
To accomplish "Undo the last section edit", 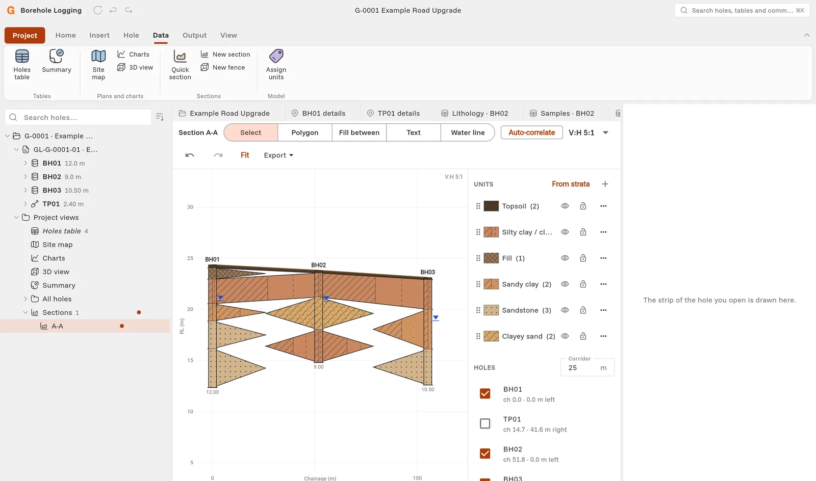I will coord(190,155).
